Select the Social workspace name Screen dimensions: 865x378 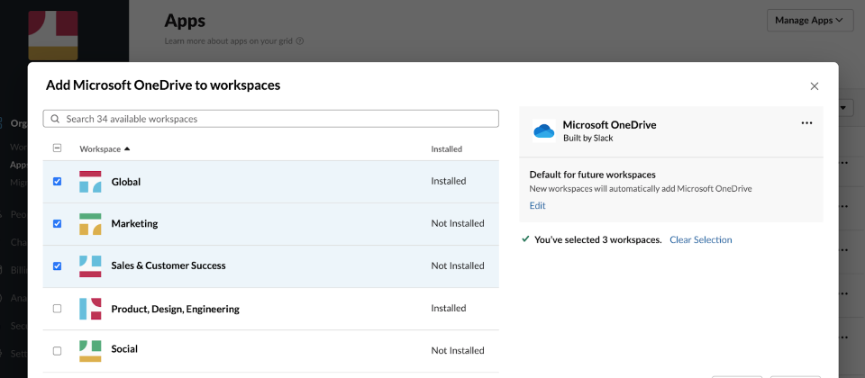tap(124, 349)
